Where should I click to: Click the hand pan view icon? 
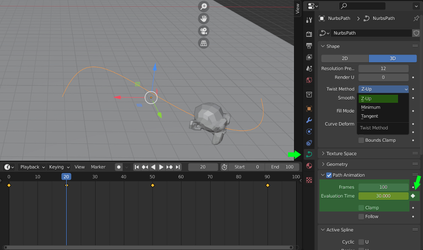(x=204, y=19)
